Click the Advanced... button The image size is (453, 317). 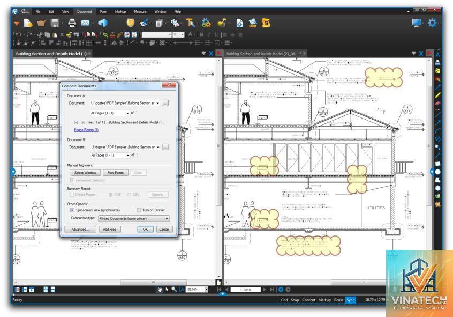80,229
